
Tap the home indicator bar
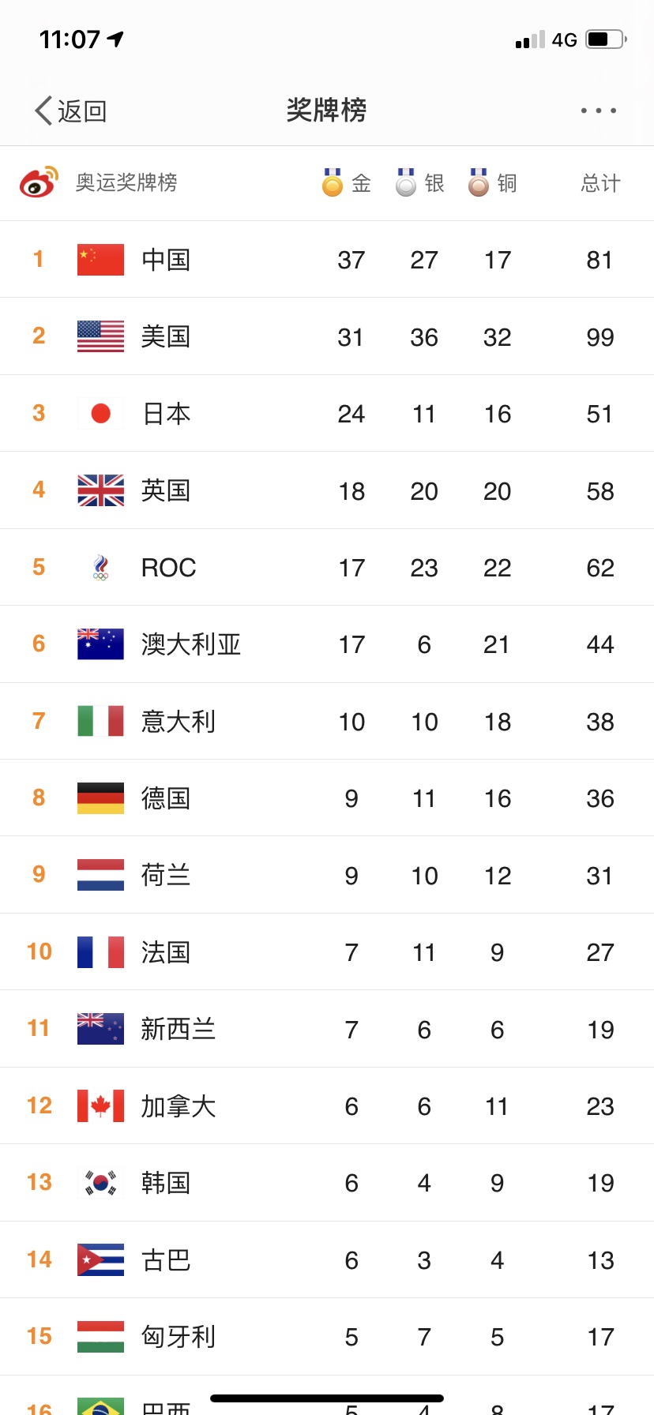click(x=327, y=1398)
